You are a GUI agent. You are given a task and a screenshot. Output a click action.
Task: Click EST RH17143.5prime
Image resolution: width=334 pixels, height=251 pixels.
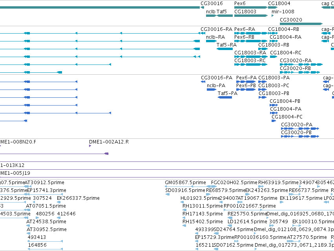click(203, 214)
